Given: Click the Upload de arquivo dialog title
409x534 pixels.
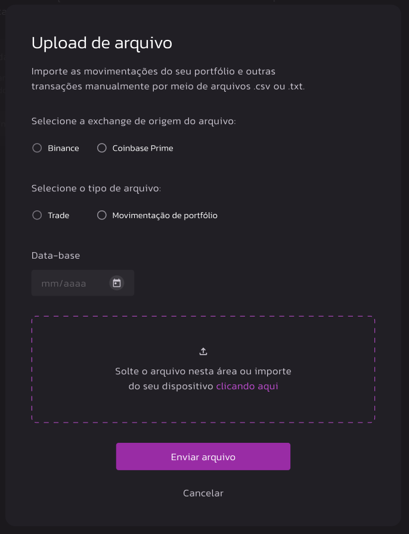Looking at the screenshot, I should 101,43.
